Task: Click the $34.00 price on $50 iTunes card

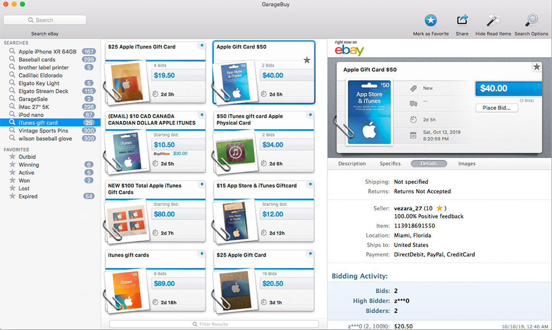Action: [273, 145]
